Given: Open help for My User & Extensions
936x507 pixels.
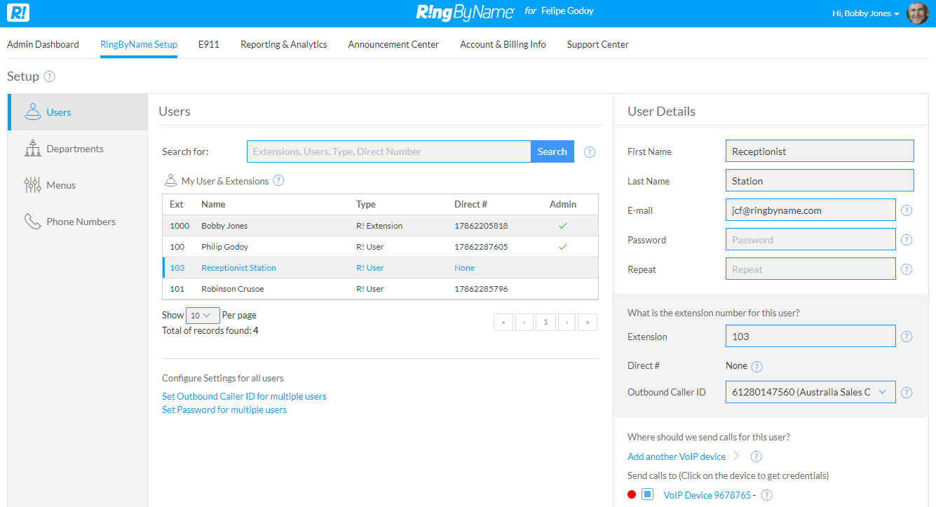Looking at the screenshot, I should click(278, 180).
